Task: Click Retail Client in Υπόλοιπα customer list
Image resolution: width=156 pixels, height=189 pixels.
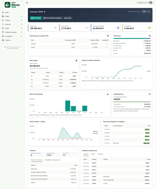Action: click(x=34, y=169)
